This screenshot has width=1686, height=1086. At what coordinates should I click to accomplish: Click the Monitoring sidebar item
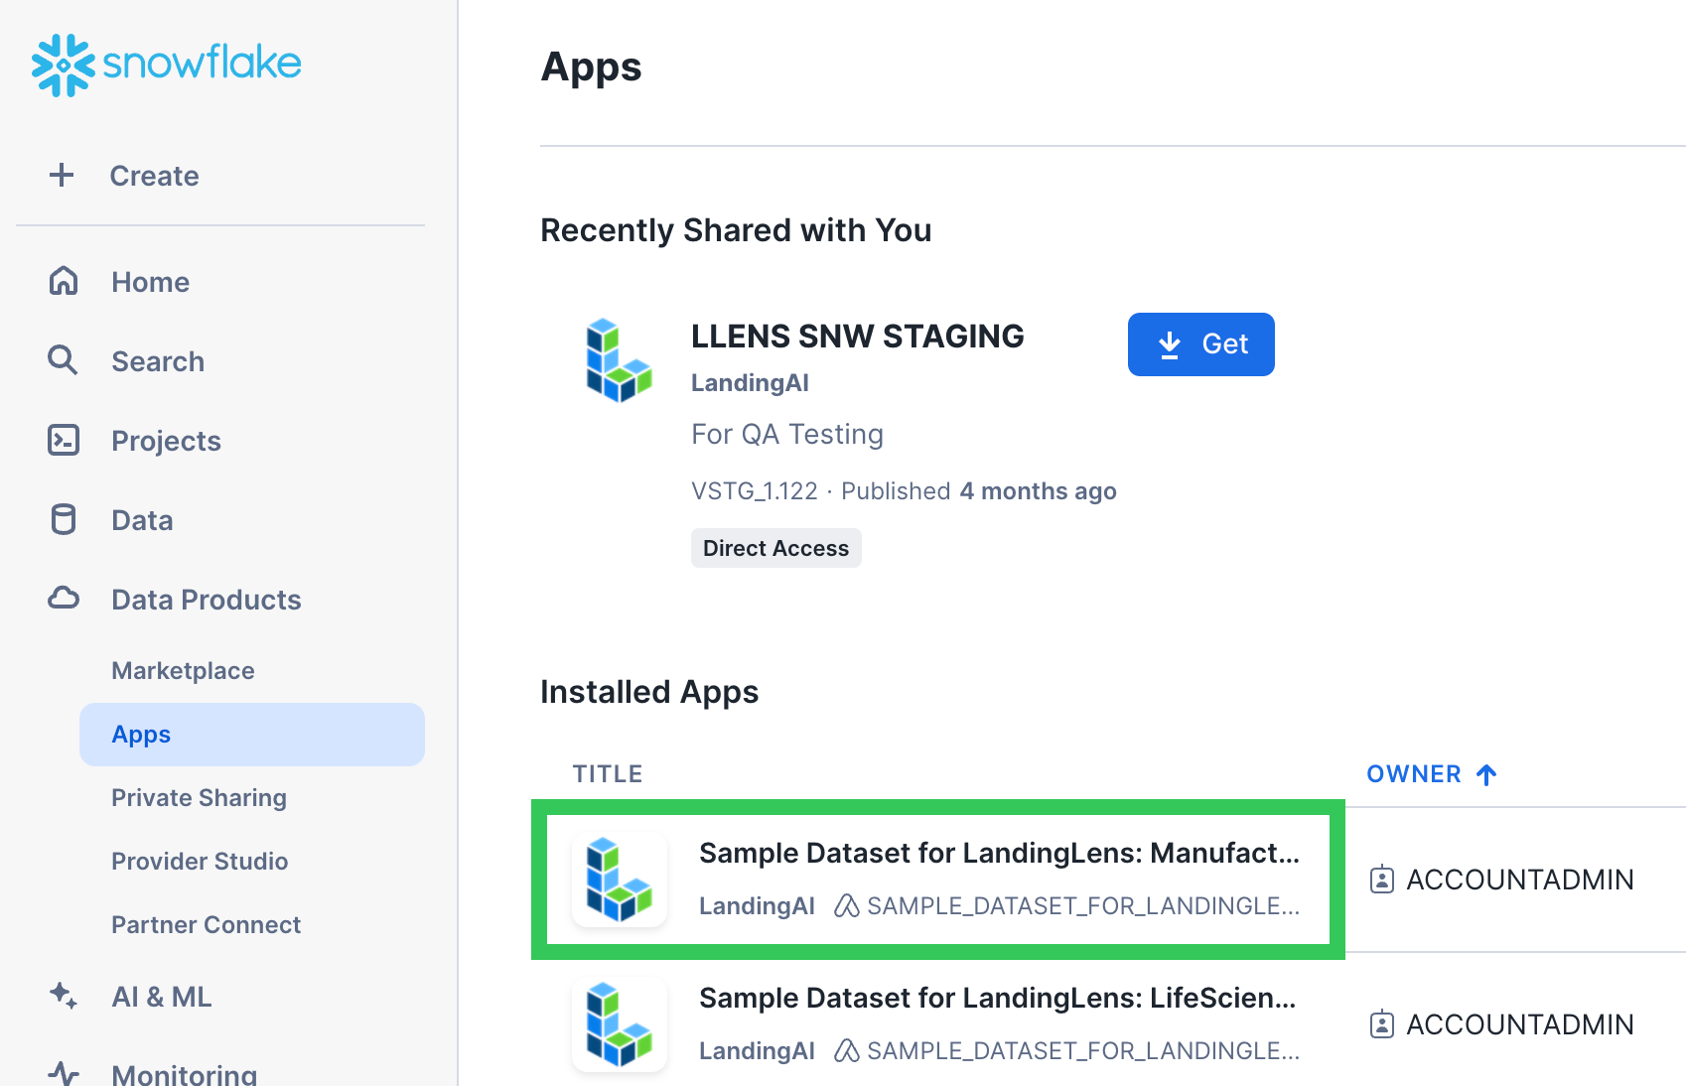pos(184,1074)
